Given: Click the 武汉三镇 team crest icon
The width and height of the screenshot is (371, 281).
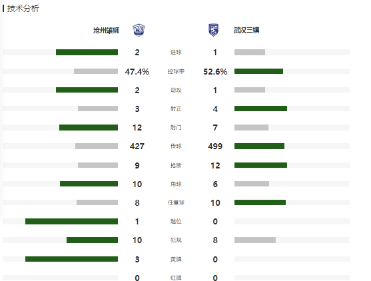Looking at the screenshot, I should point(213,30).
